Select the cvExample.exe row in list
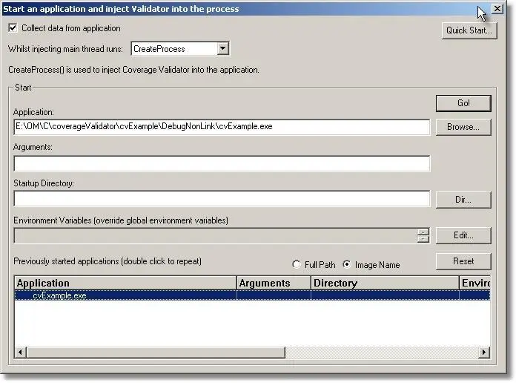The height and width of the screenshot is (383, 516). [x=252, y=295]
